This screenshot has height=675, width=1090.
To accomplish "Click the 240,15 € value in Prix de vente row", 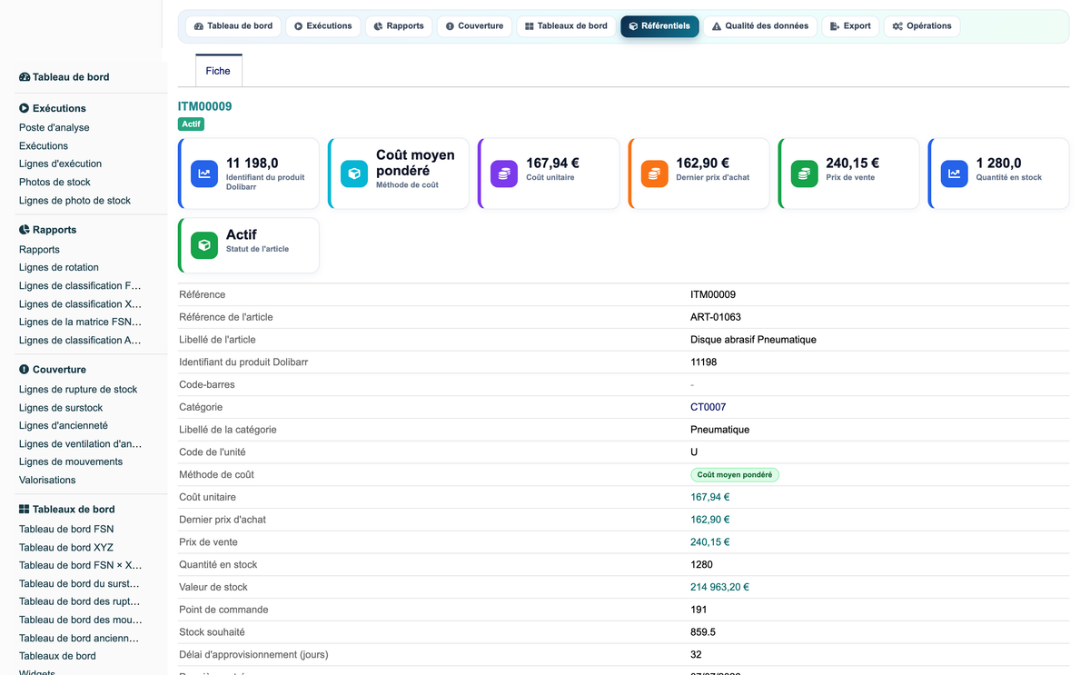I will (710, 542).
